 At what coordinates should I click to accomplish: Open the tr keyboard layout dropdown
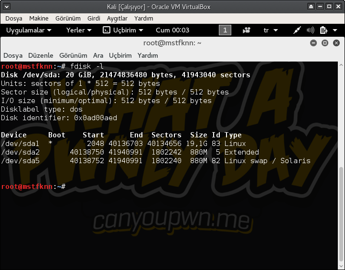coord(270,30)
